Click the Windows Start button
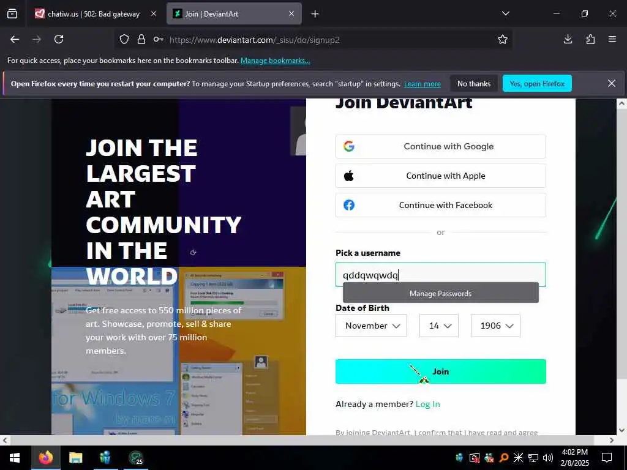This screenshot has height=470, width=627. 15,458
